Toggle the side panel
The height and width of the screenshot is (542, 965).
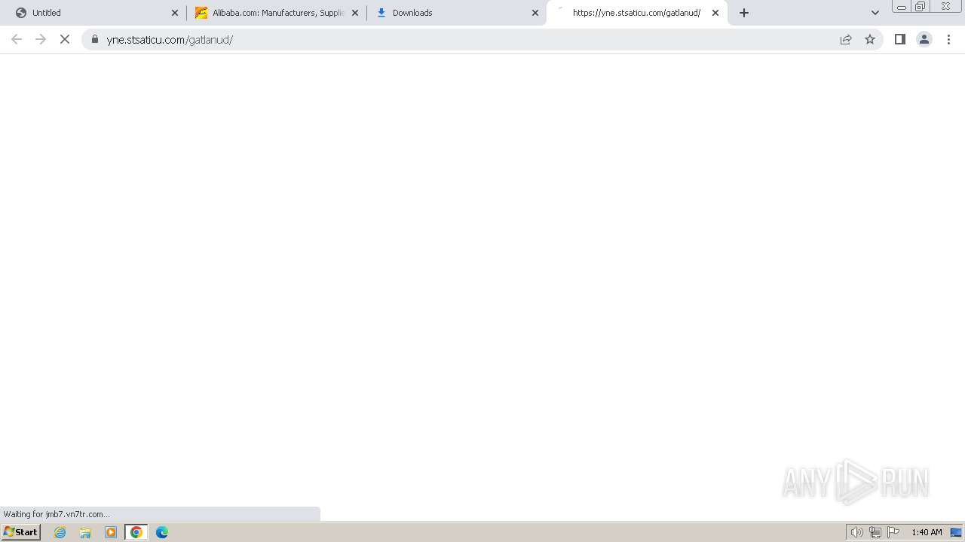900,39
